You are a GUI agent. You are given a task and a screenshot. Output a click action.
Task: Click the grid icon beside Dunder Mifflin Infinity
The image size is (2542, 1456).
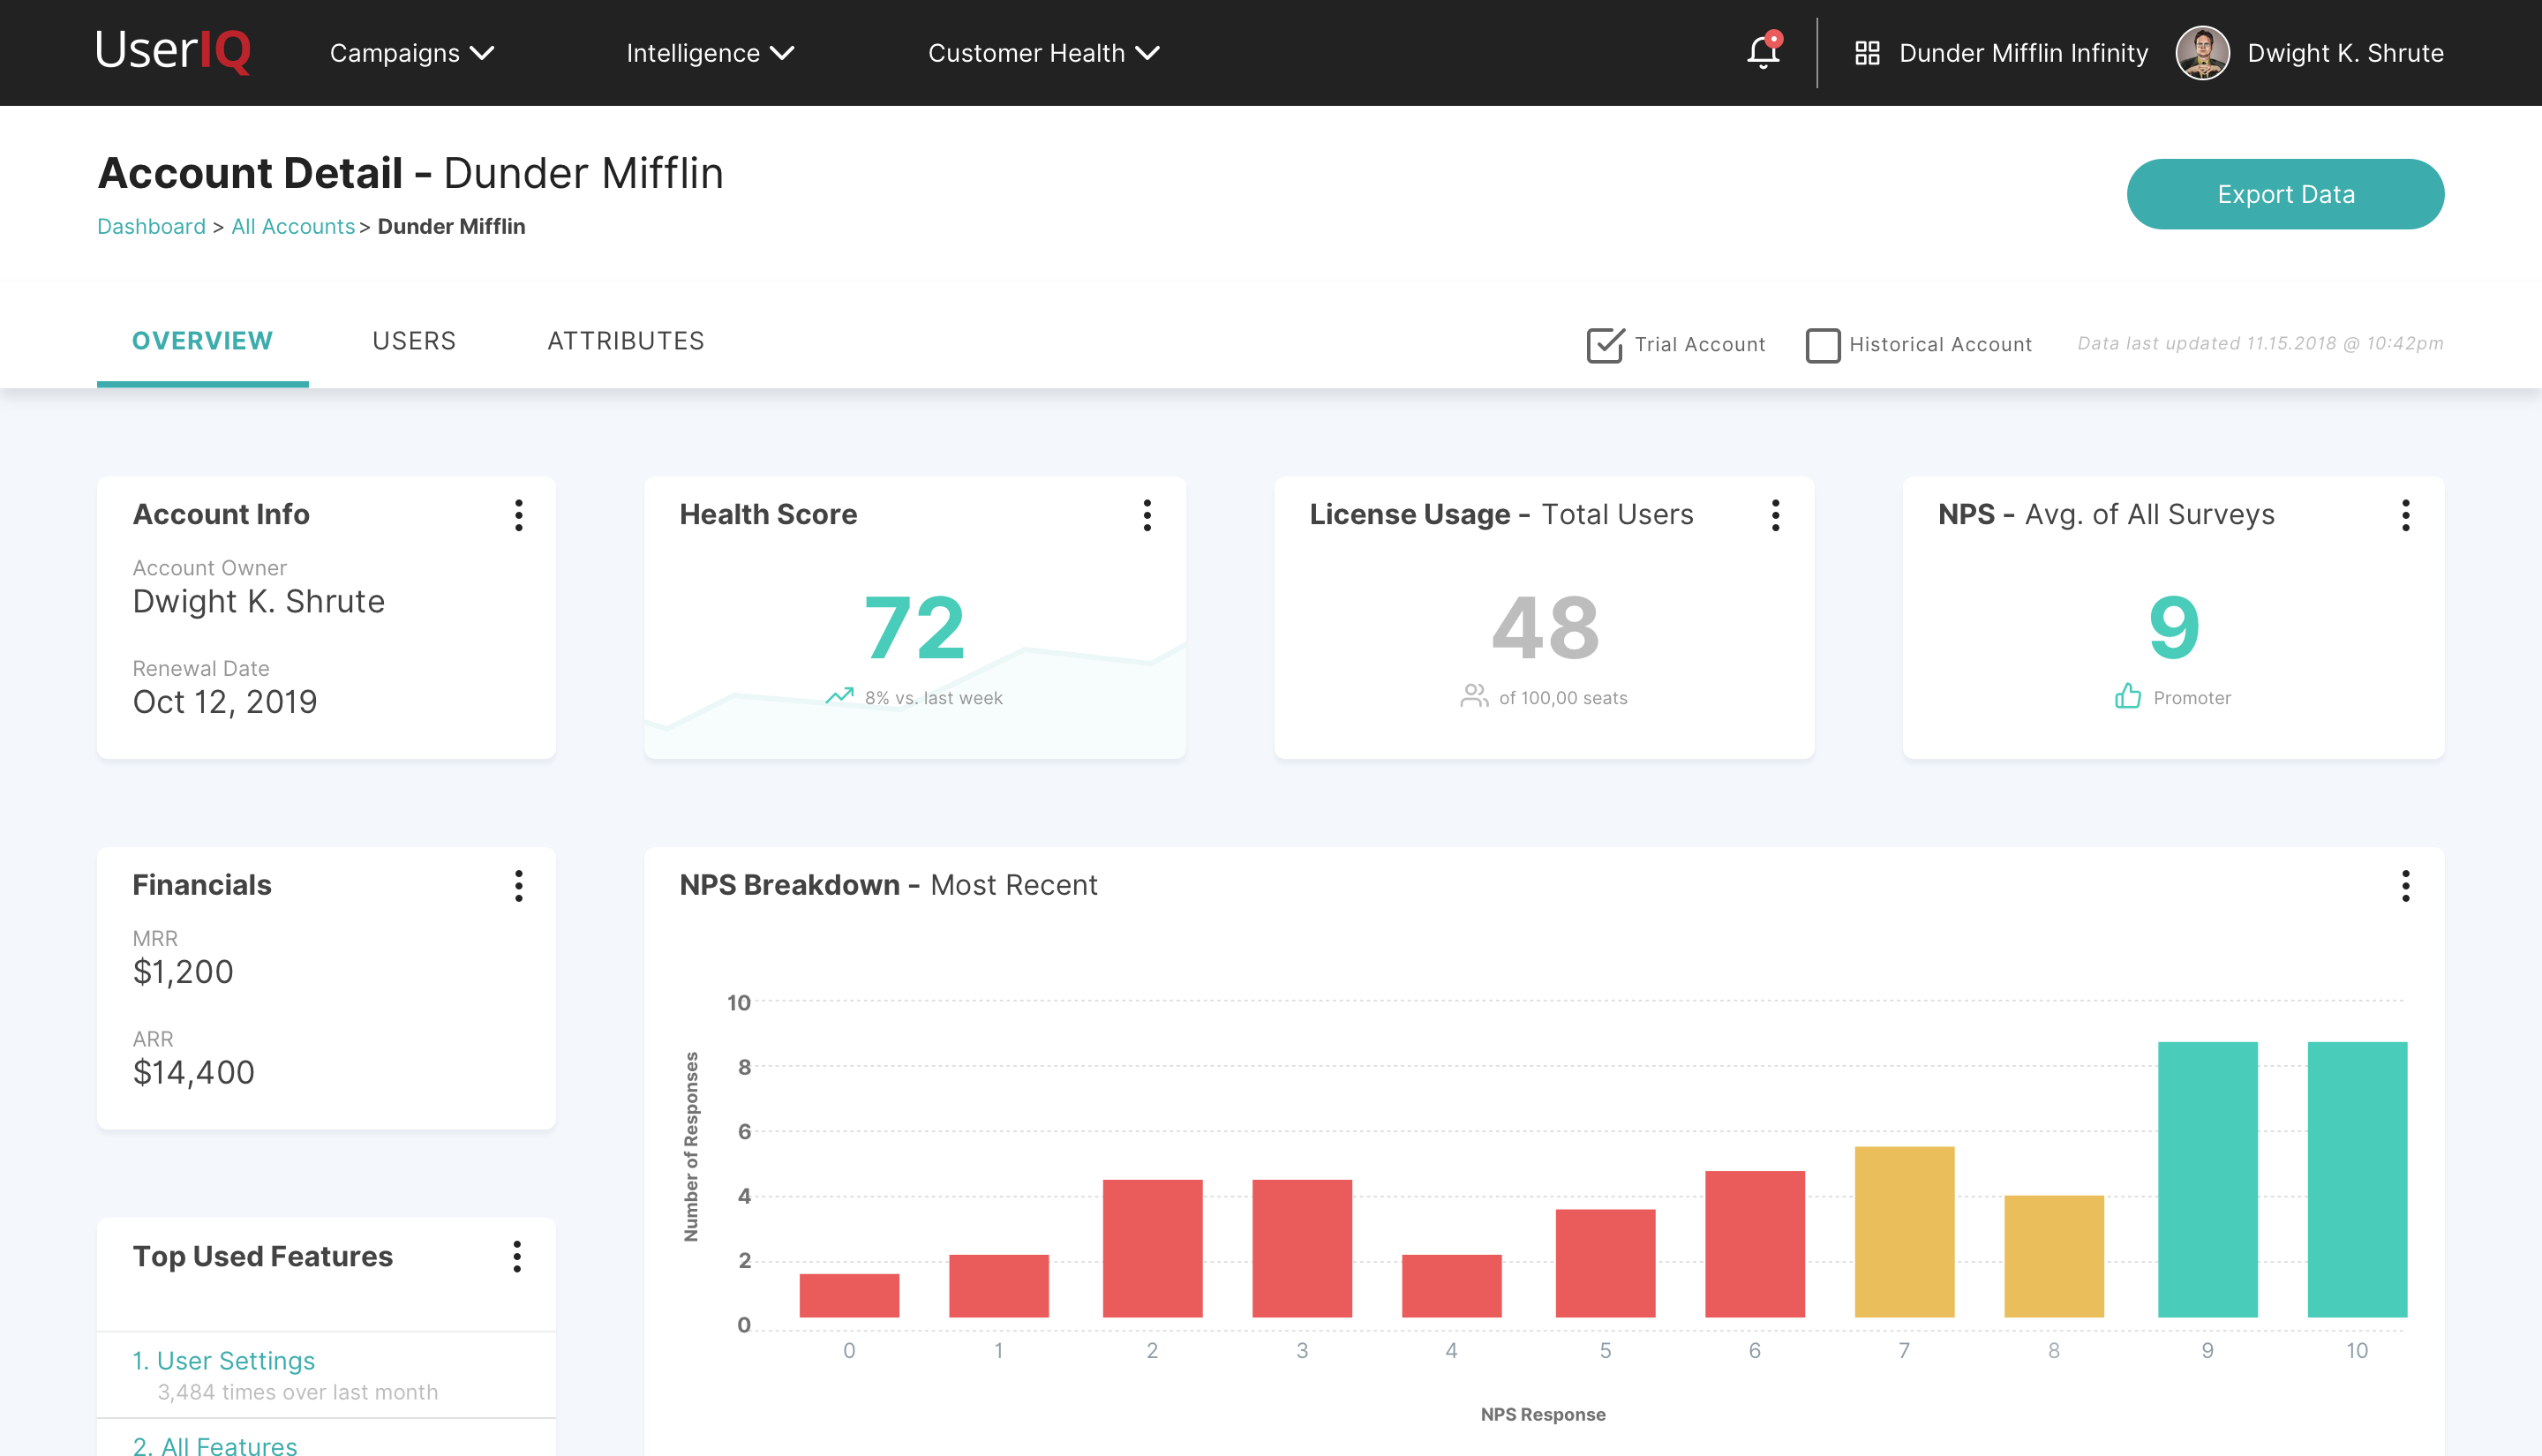(1867, 53)
